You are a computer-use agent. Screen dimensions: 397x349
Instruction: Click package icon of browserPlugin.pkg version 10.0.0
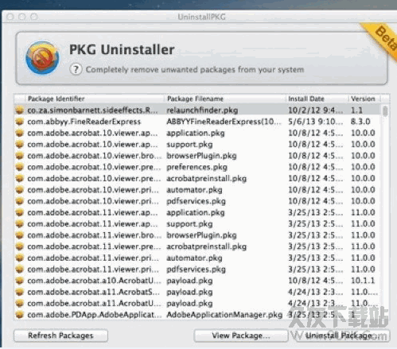tap(19, 156)
